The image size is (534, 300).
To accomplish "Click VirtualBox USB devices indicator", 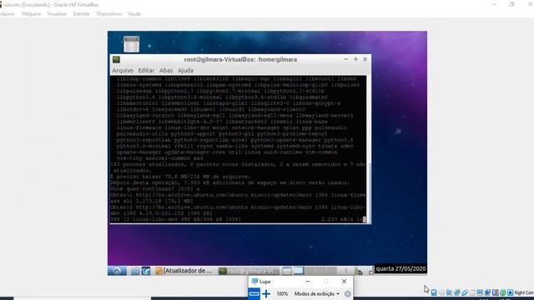I will point(465,292).
